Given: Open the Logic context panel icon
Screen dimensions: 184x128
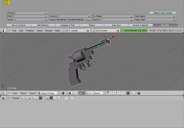Looking at the screenshot, I should click(x=23, y=98).
